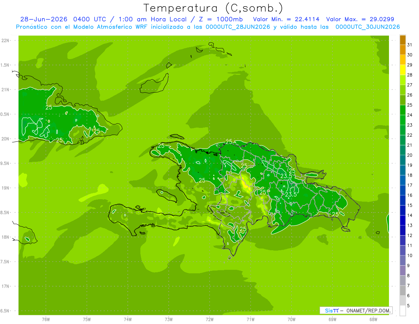The width and height of the screenshot is (419, 324).
Task: Pick the legend swatch between 25 and 26
Action: coord(403,100)
